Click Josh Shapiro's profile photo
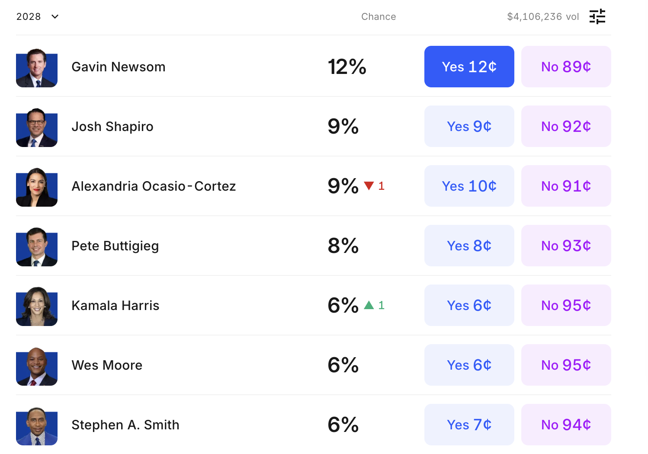648x454 pixels. tap(37, 127)
